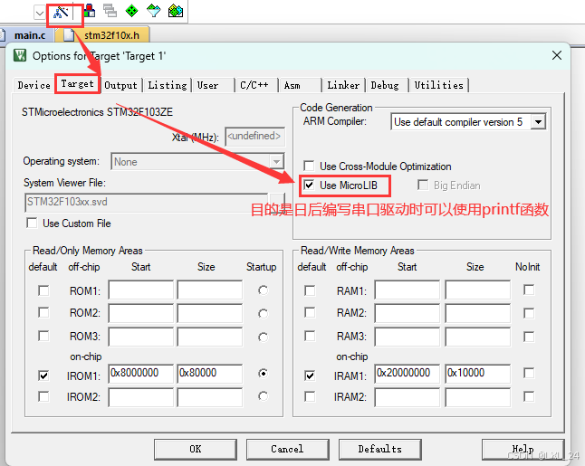Select the ROM2 Startup radio button

pos(263,314)
